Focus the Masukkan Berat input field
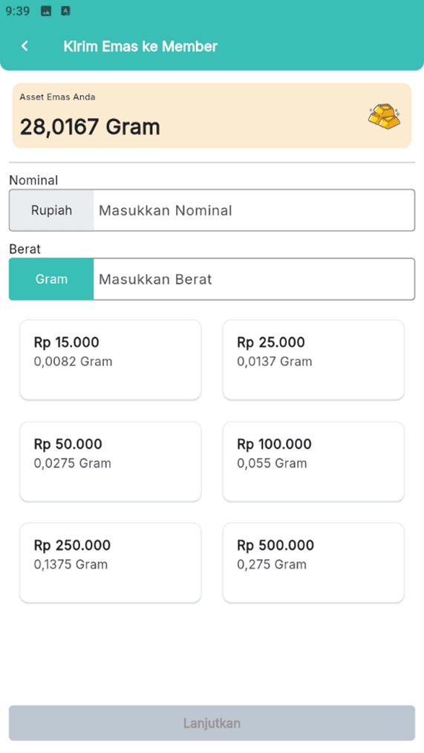 (253, 279)
